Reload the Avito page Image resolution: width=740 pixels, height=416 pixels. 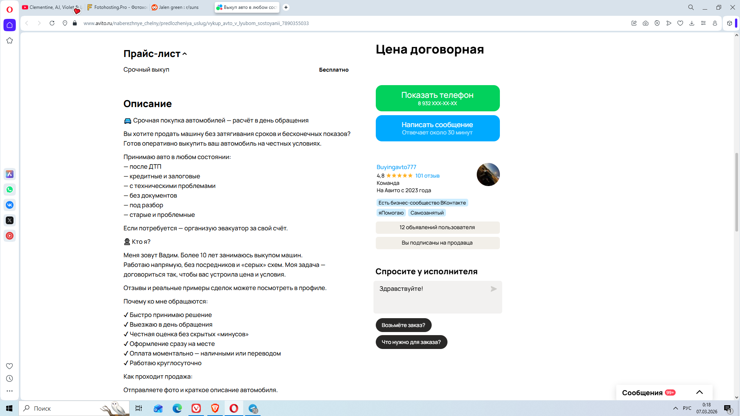(52, 23)
